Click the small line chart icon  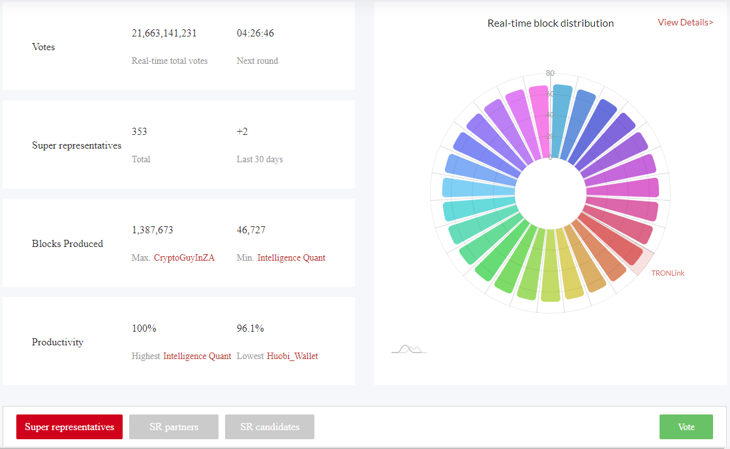tap(409, 349)
